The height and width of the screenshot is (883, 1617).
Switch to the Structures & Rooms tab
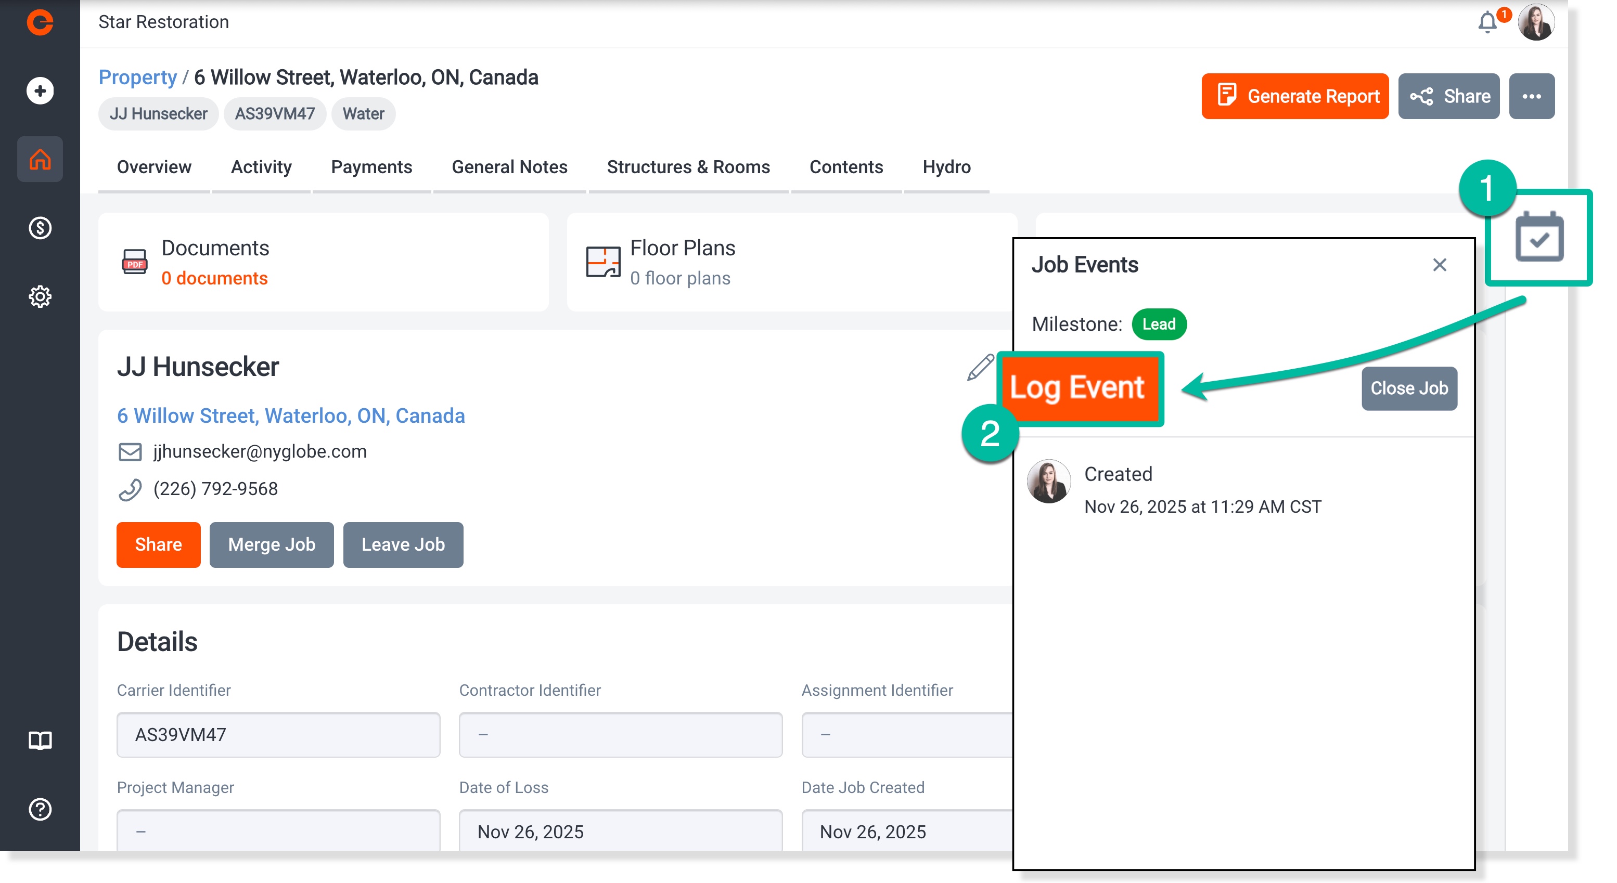pyautogui.click(x=688, y=167)
